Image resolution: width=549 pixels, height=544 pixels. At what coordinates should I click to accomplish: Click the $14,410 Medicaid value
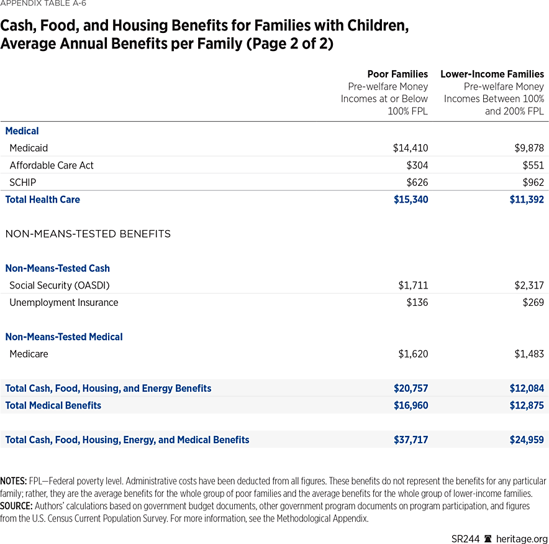410,148
